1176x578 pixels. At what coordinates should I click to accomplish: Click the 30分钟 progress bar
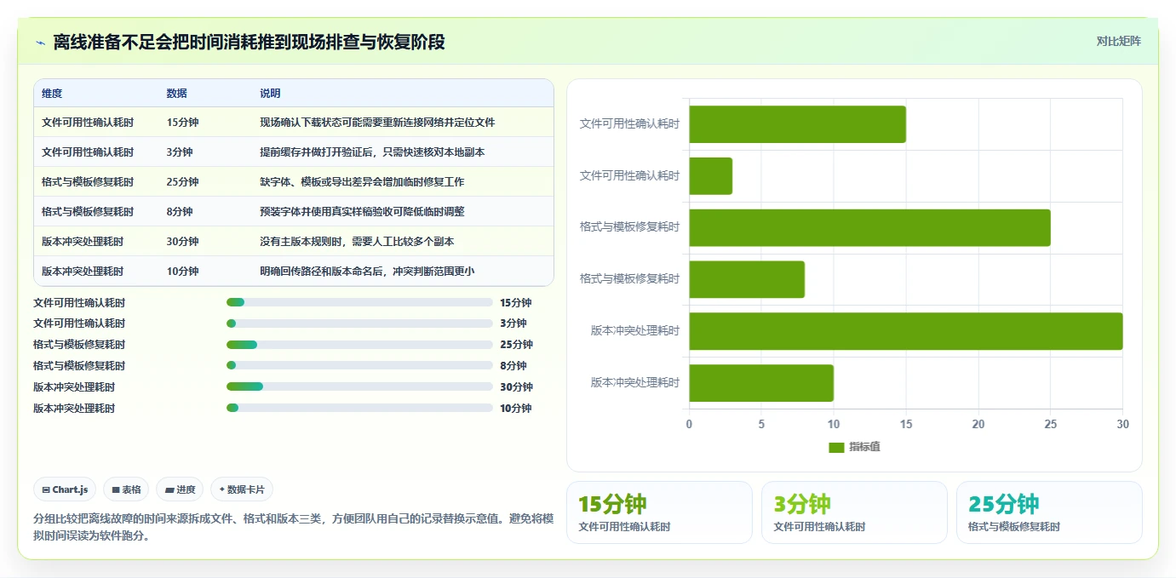[359, 387]
